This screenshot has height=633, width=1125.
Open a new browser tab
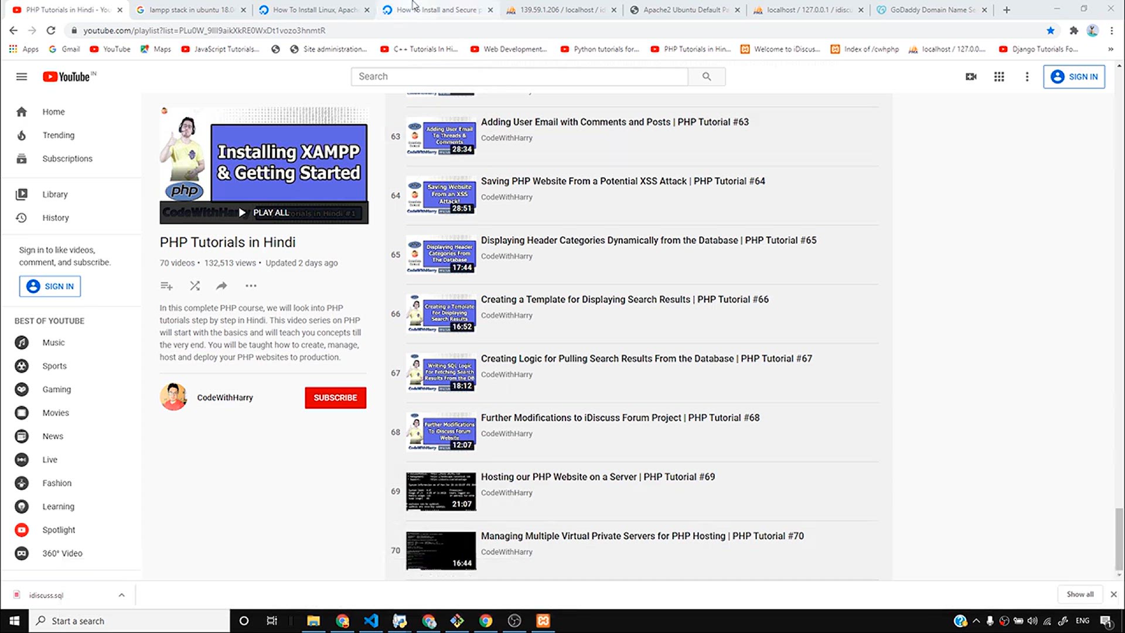coord(1007,10)
